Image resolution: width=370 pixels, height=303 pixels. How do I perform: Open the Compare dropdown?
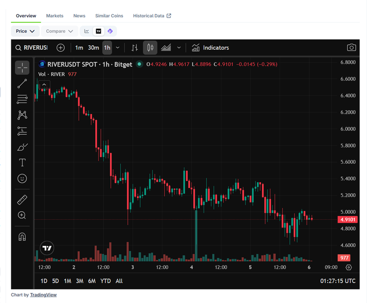[59, 31]
